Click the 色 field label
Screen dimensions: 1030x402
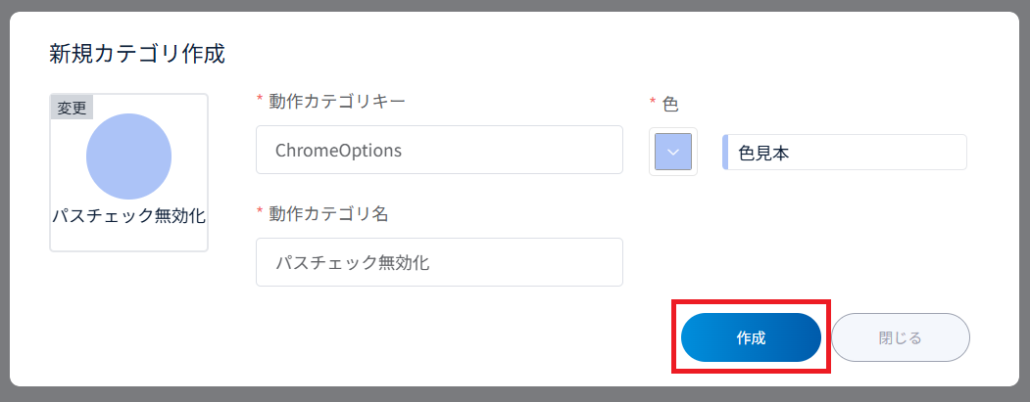[670, 104]
